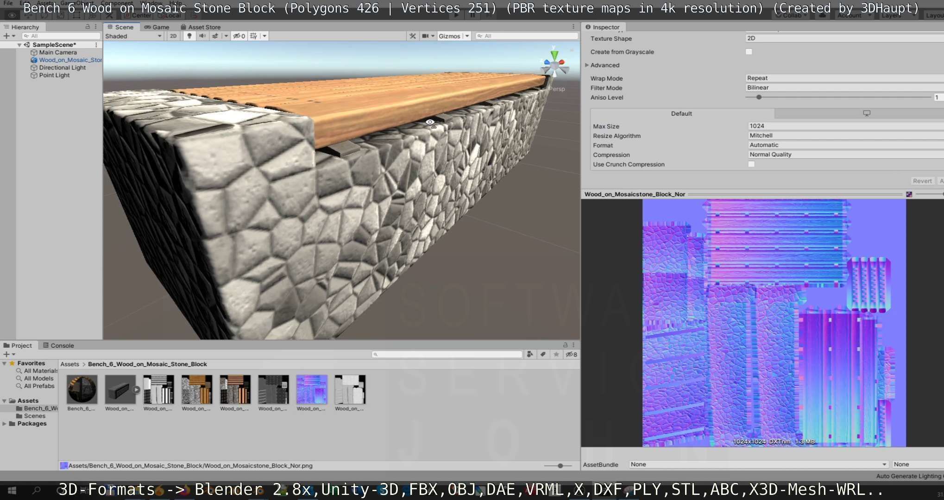Open scene effects dropdown arrow
This screenshot has width=944, height=500.
click(x=226, y=36)
